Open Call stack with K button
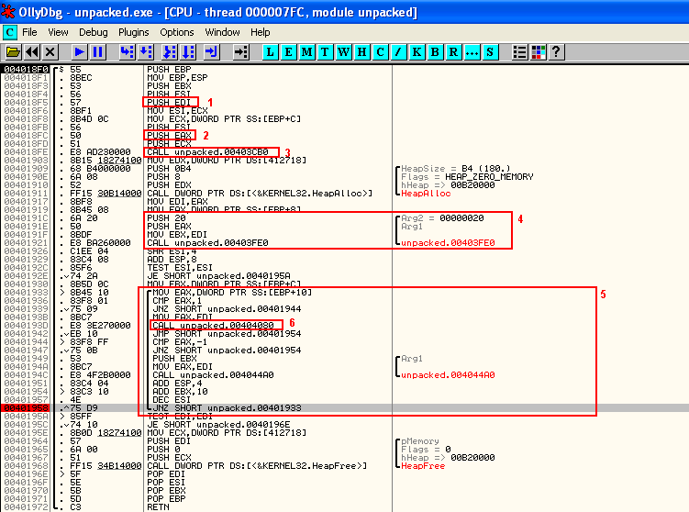 coord(417,52)
